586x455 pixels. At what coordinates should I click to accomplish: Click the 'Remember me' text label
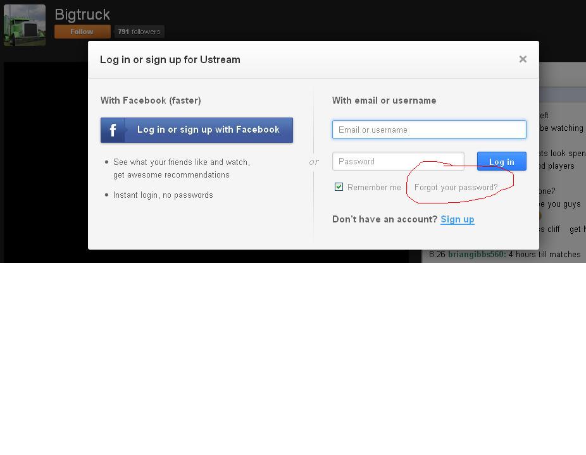click(x=374, y=188)
